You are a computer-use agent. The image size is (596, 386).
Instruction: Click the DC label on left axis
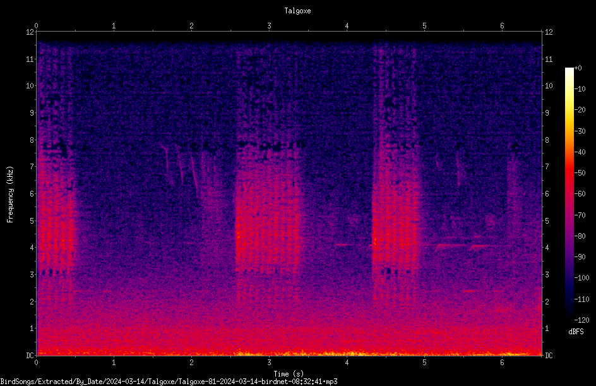30,355
